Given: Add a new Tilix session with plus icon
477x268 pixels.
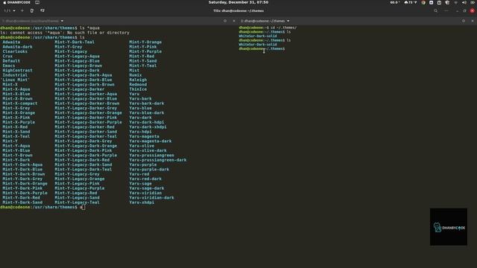Looking at the screenshot, I should point(22,10).
